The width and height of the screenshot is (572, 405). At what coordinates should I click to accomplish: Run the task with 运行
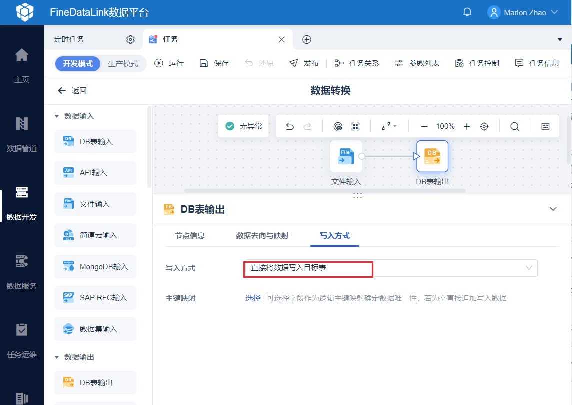click(x=169, y=63)
